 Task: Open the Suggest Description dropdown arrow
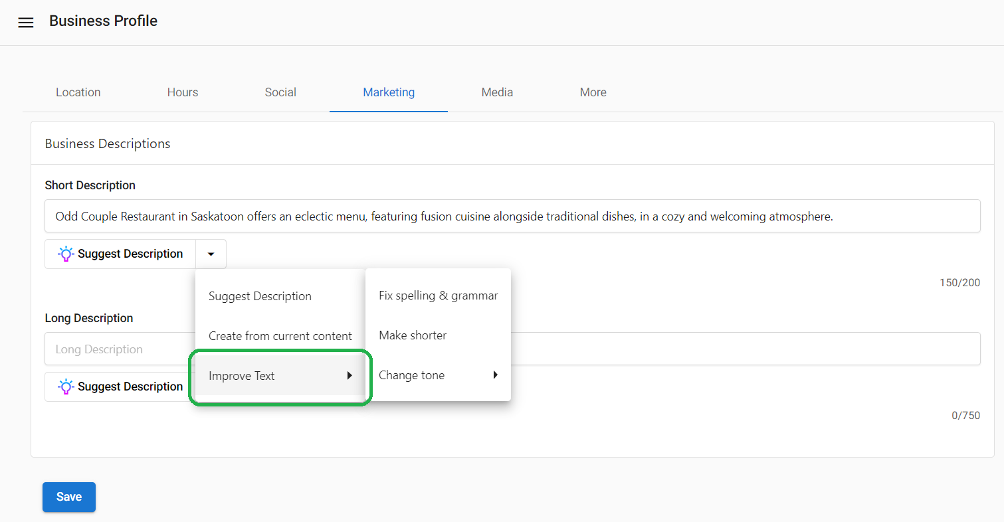click(211, 254)
